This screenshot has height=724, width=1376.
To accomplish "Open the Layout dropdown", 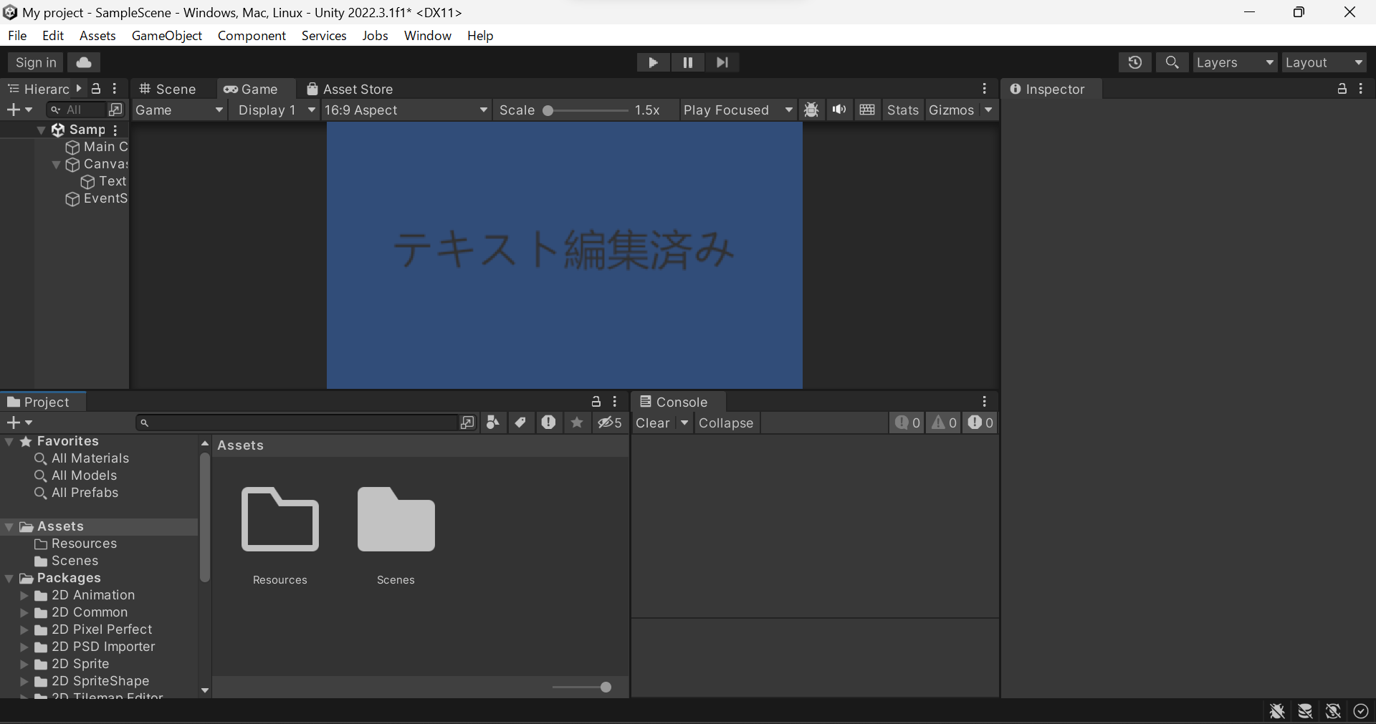I will pyautogui.click(x=1324, y=62).
